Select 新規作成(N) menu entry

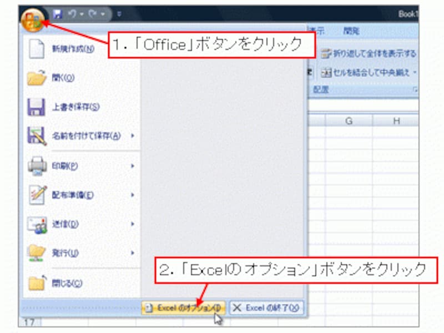73,49
